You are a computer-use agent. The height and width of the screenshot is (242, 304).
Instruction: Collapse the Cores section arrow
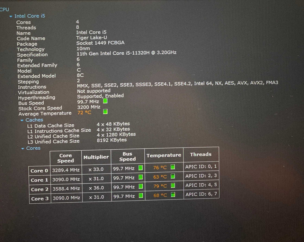point(23,149)
